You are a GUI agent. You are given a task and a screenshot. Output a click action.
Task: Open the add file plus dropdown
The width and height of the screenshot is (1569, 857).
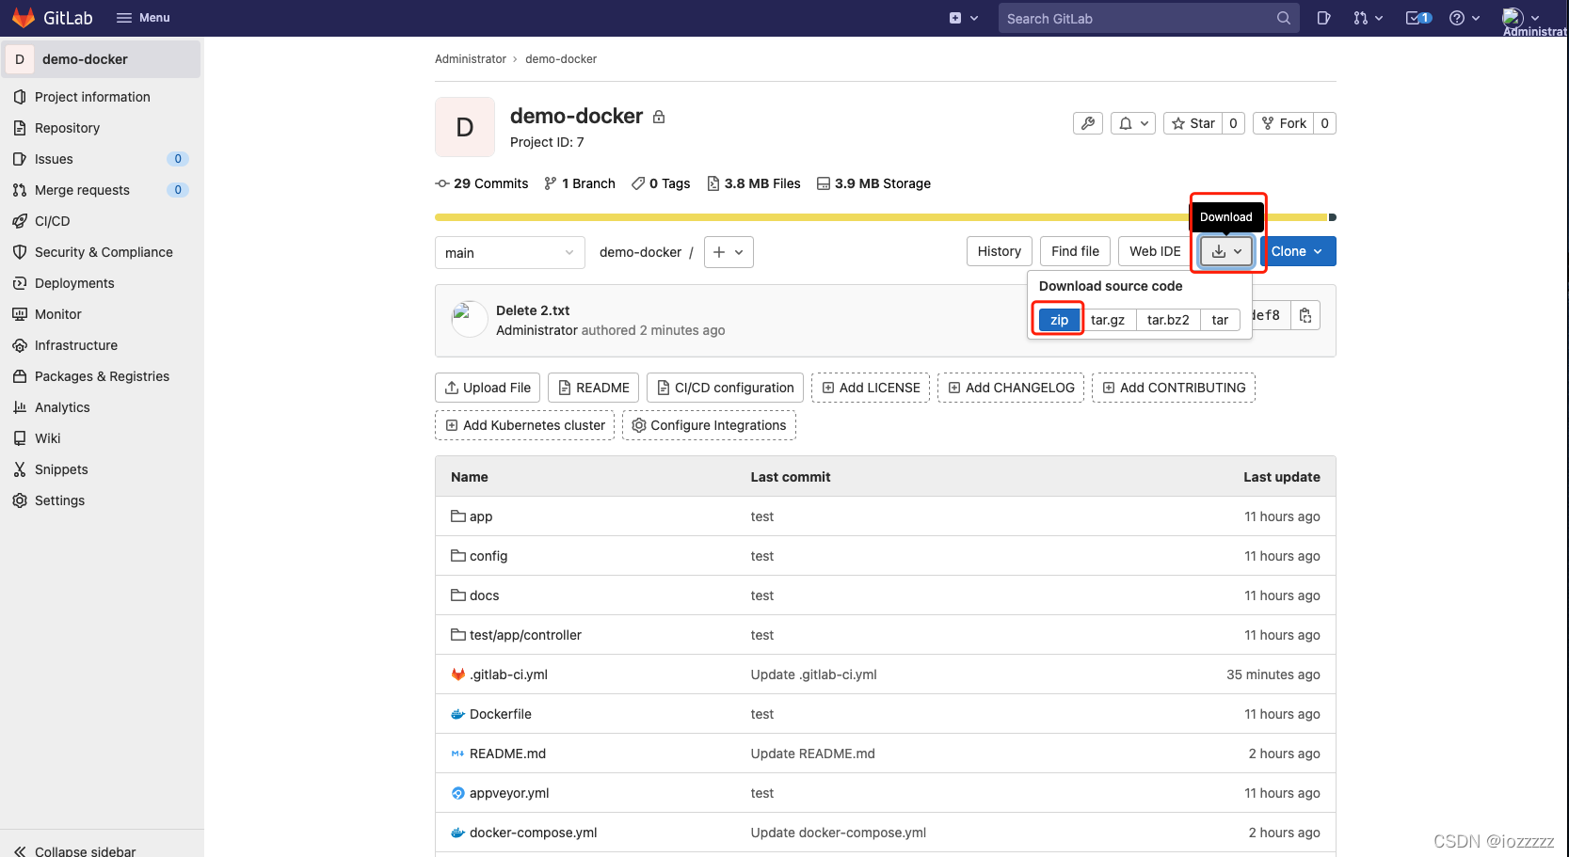pos(728,252)
